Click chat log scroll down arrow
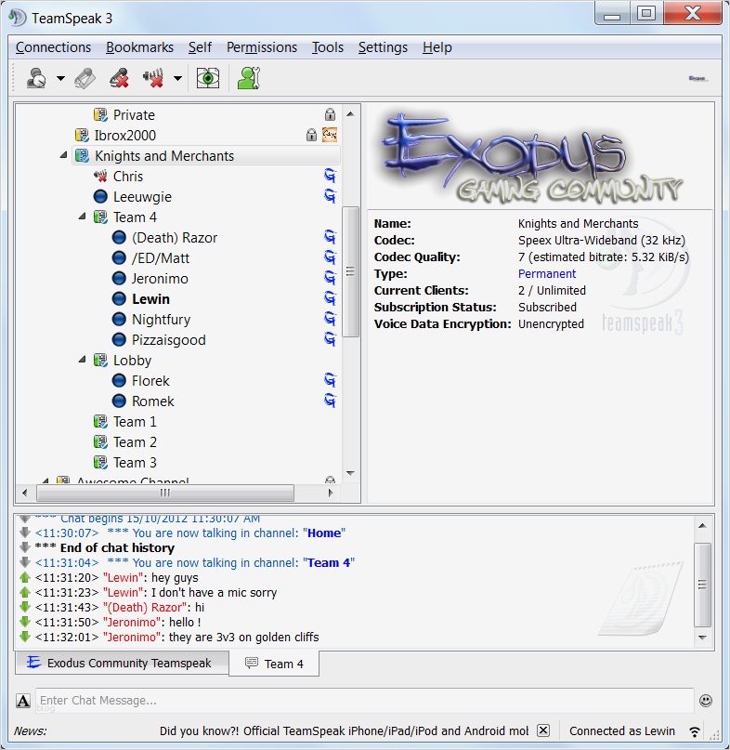The image size is (730, 750). [x=702, y=638]
